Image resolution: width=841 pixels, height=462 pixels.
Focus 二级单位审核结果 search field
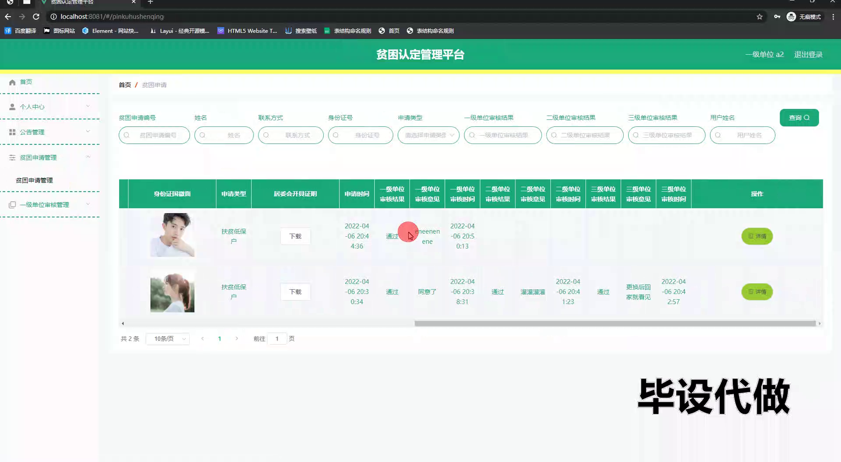click(x=585, y=135)
